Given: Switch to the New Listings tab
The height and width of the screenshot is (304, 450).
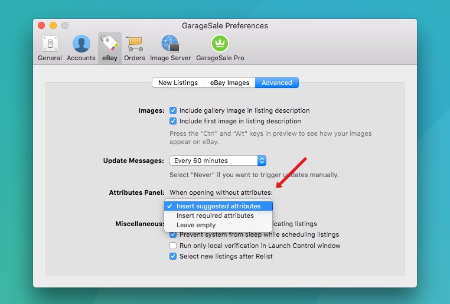Looking at the screenshot, I should pos(178,83).
